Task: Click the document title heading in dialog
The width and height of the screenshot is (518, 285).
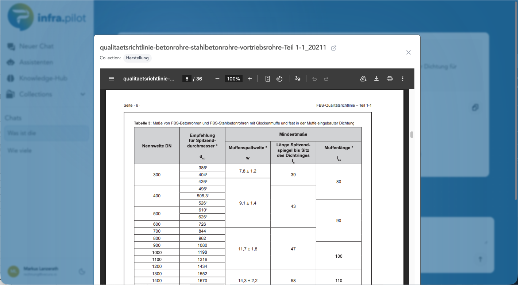Action: [x=213, y=48]
